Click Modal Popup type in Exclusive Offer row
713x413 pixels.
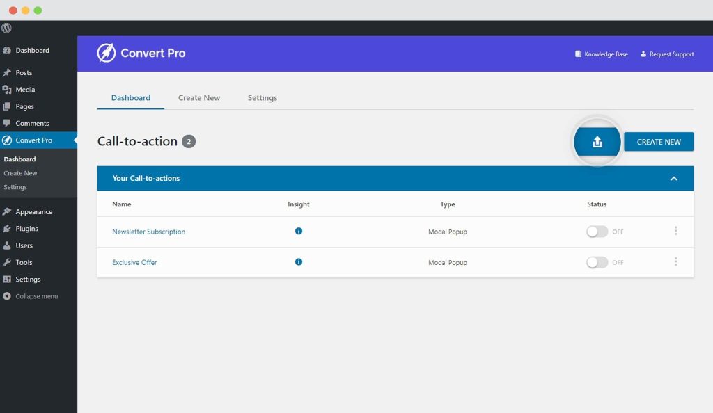tap(448, 262)
